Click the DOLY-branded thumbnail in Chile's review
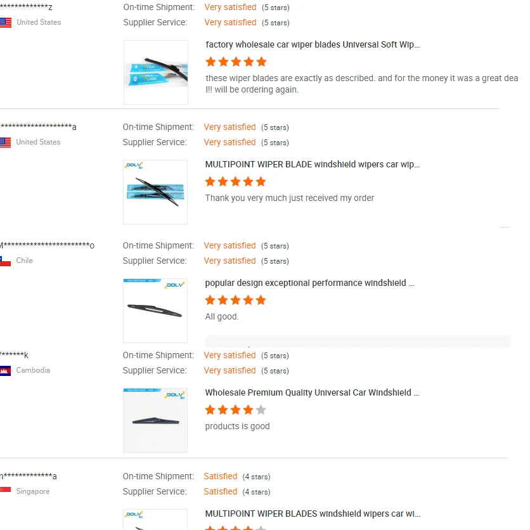Viewport: 530px width, 530px height. click(x=155, y=311)
